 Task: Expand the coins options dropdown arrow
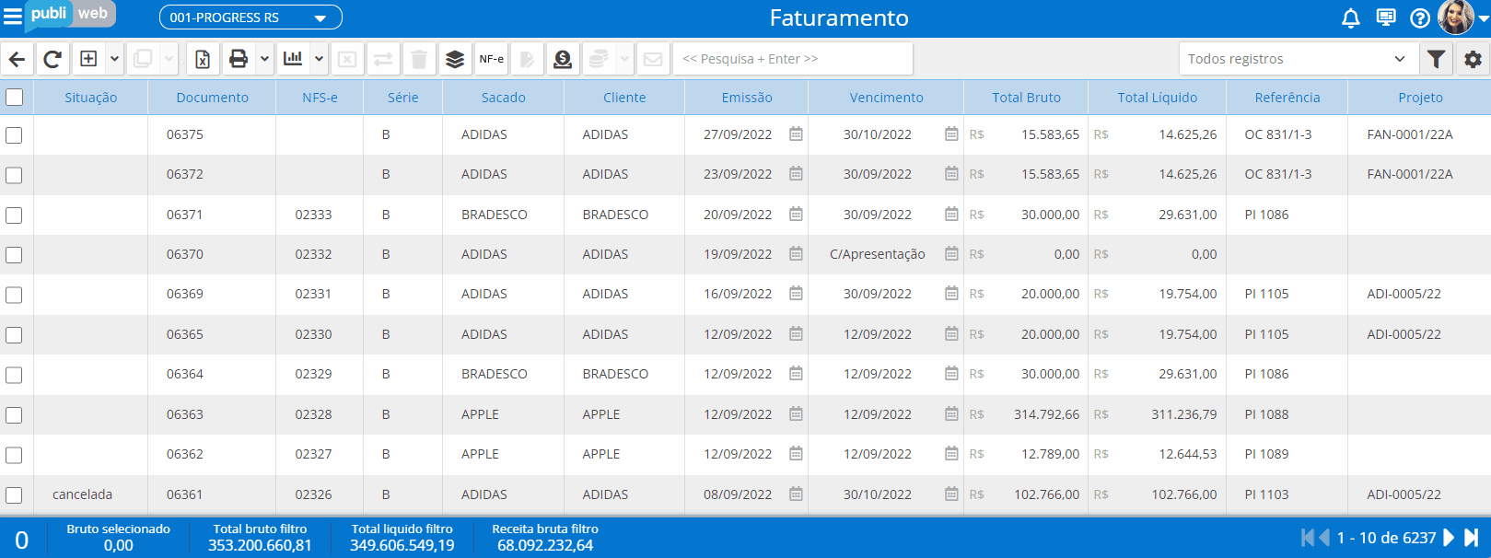pyautogui.click(x=625, y=59)
